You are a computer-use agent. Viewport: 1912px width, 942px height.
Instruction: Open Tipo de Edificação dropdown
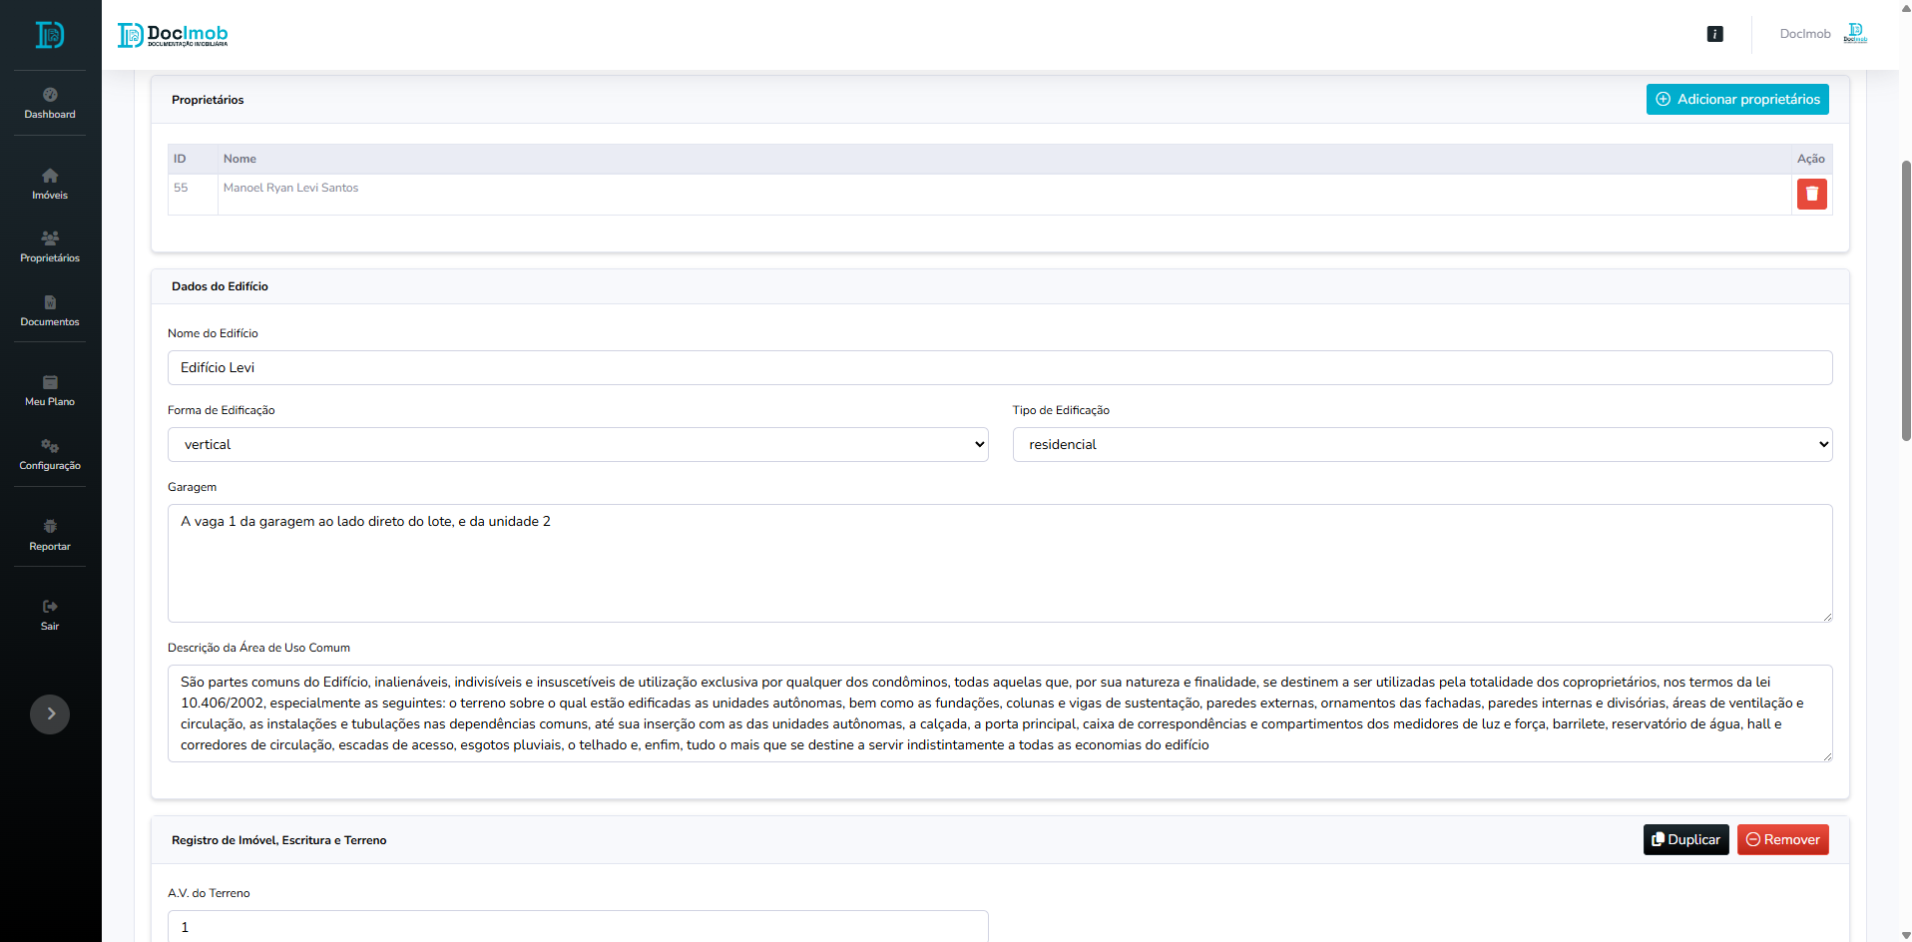point(1422,444)
